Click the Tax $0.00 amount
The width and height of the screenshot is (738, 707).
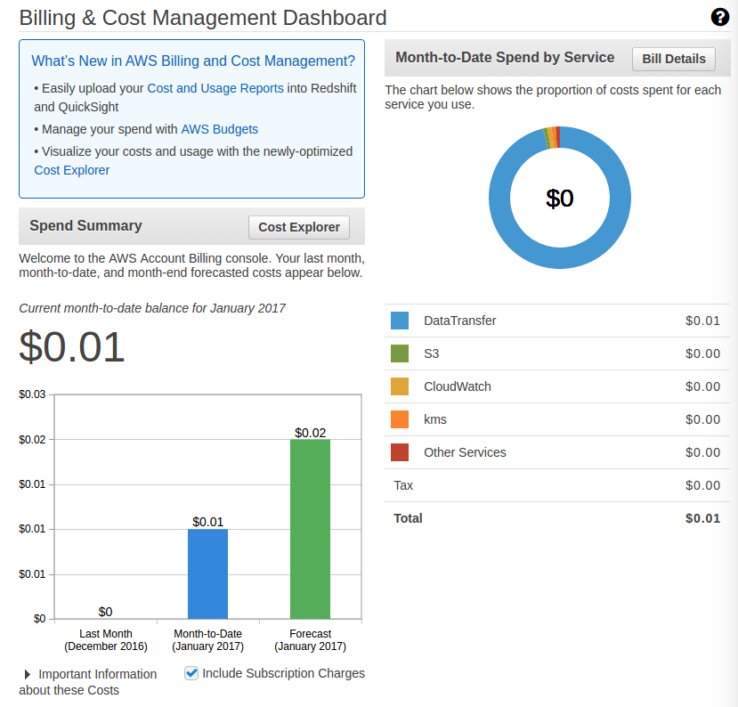click(702, 485)
